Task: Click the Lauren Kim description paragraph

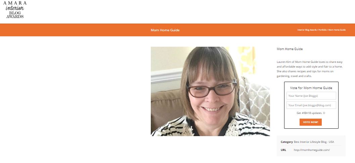Action: [310, 69]
